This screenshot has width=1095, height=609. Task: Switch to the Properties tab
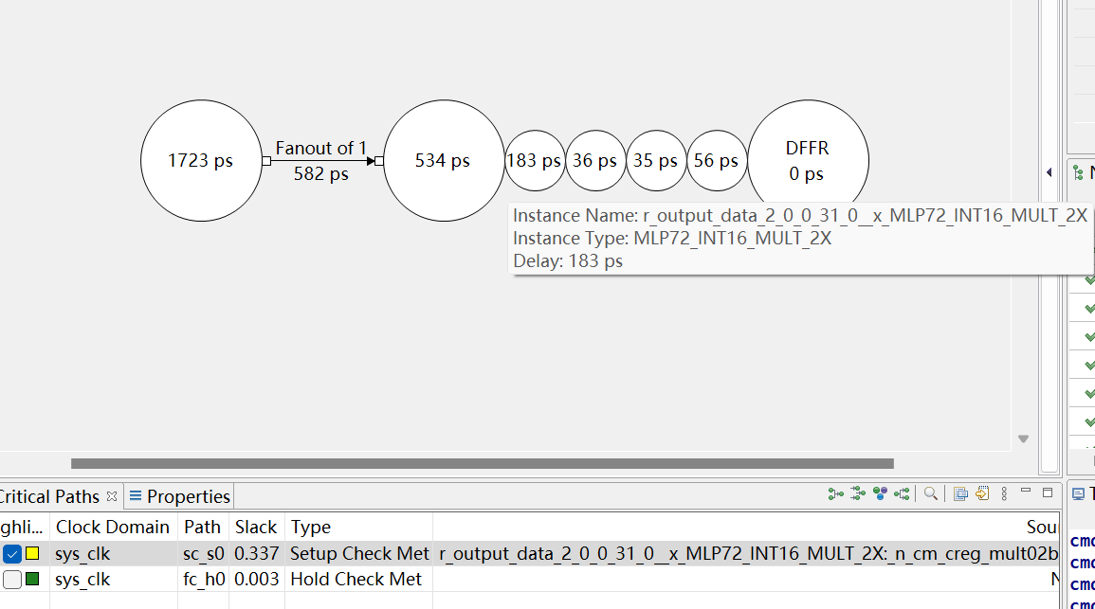click(180, 496)
